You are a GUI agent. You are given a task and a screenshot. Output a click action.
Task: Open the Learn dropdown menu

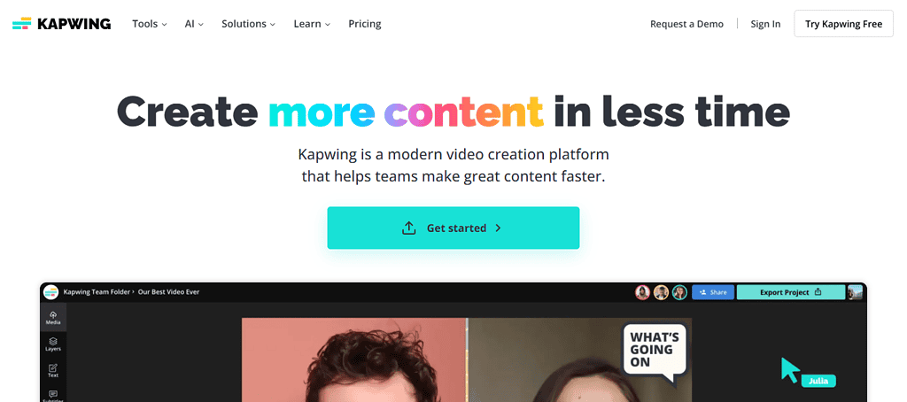click(x=312, y=24)
